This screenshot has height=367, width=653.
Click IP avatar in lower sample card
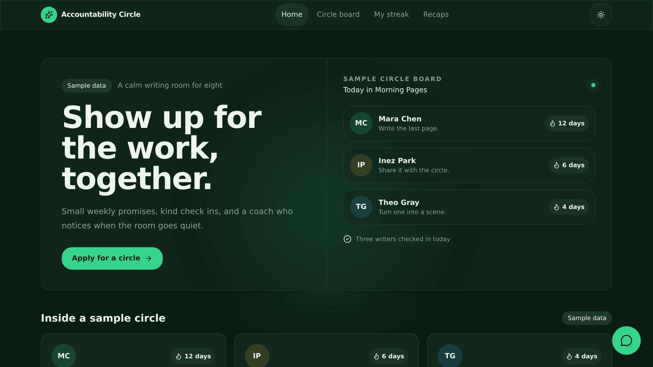point(257,356)
